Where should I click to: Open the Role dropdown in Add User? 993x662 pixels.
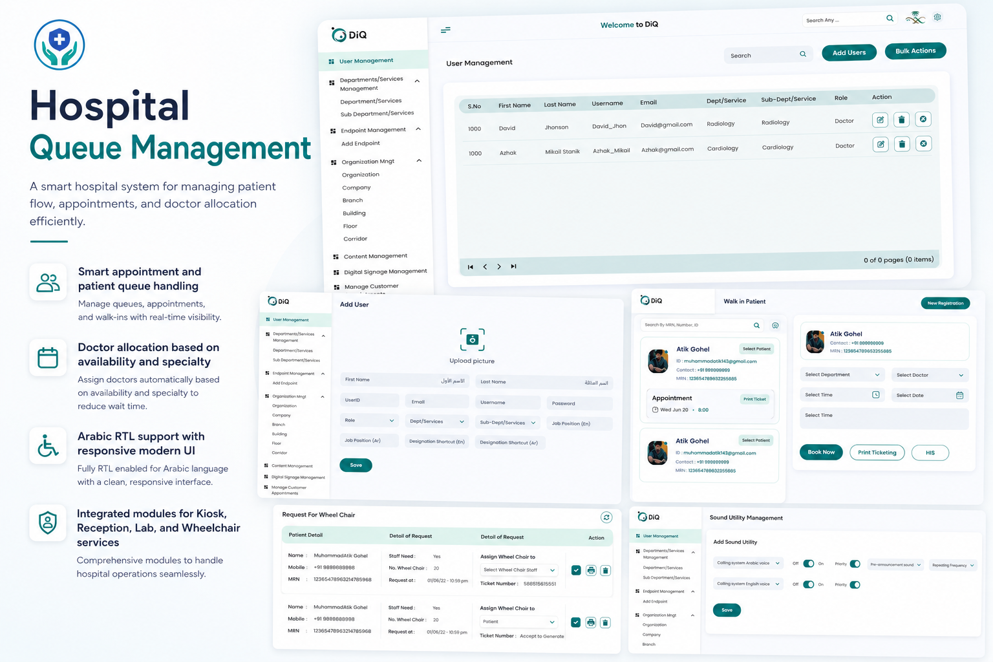click(x=369, y=420)
